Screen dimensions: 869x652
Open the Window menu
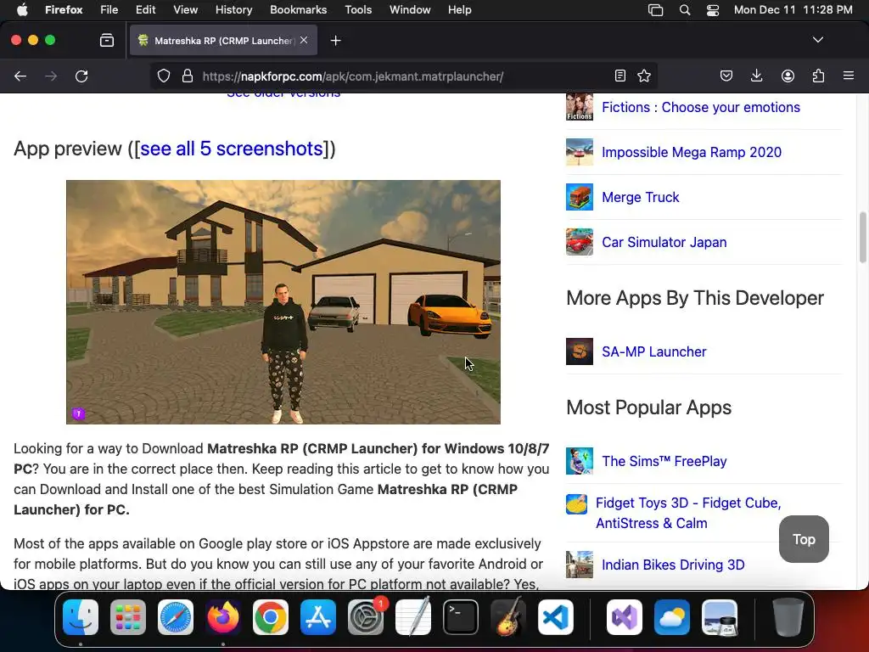pos(410,10)
